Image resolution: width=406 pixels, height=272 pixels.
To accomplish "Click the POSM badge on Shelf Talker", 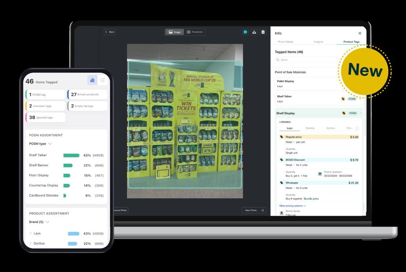I will pyautogui.click(x=352, y=99).
